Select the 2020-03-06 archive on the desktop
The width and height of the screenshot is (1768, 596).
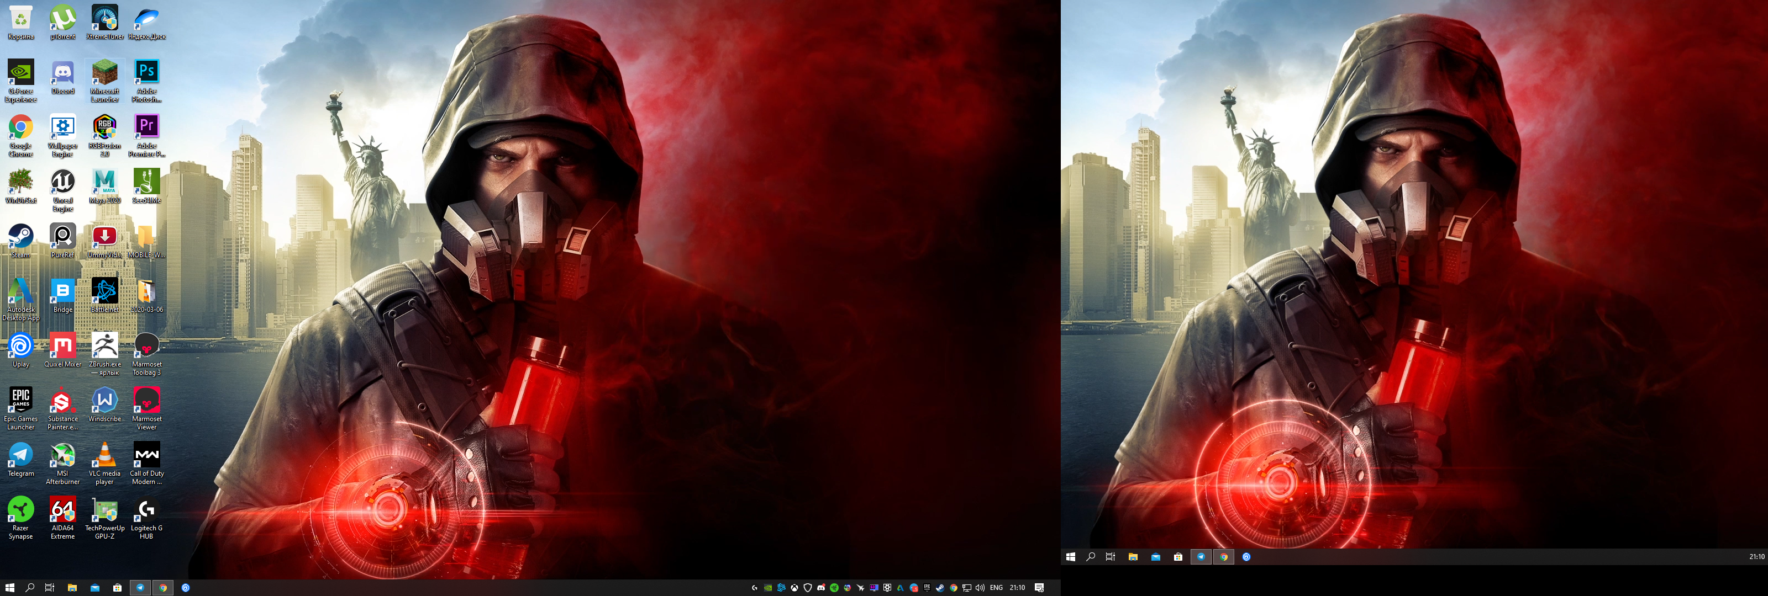(147, 296)
